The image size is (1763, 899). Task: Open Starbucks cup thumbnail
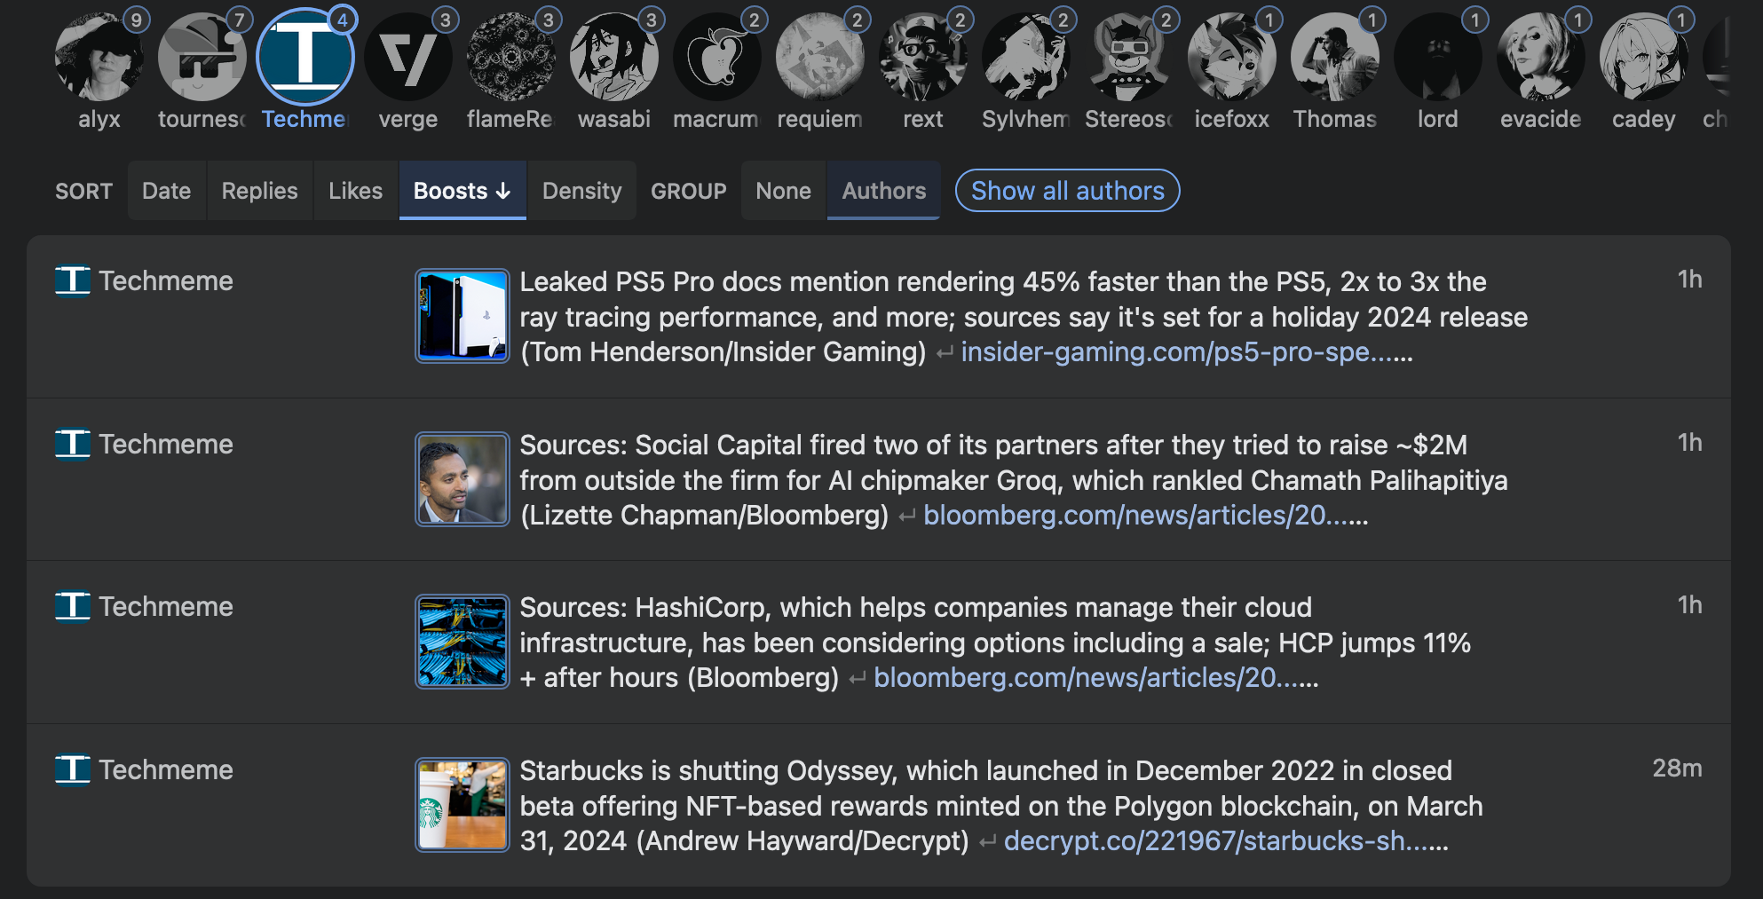(462, 805)
